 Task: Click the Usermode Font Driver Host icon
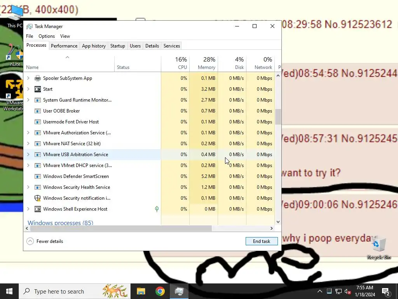[x=38, y=122]
